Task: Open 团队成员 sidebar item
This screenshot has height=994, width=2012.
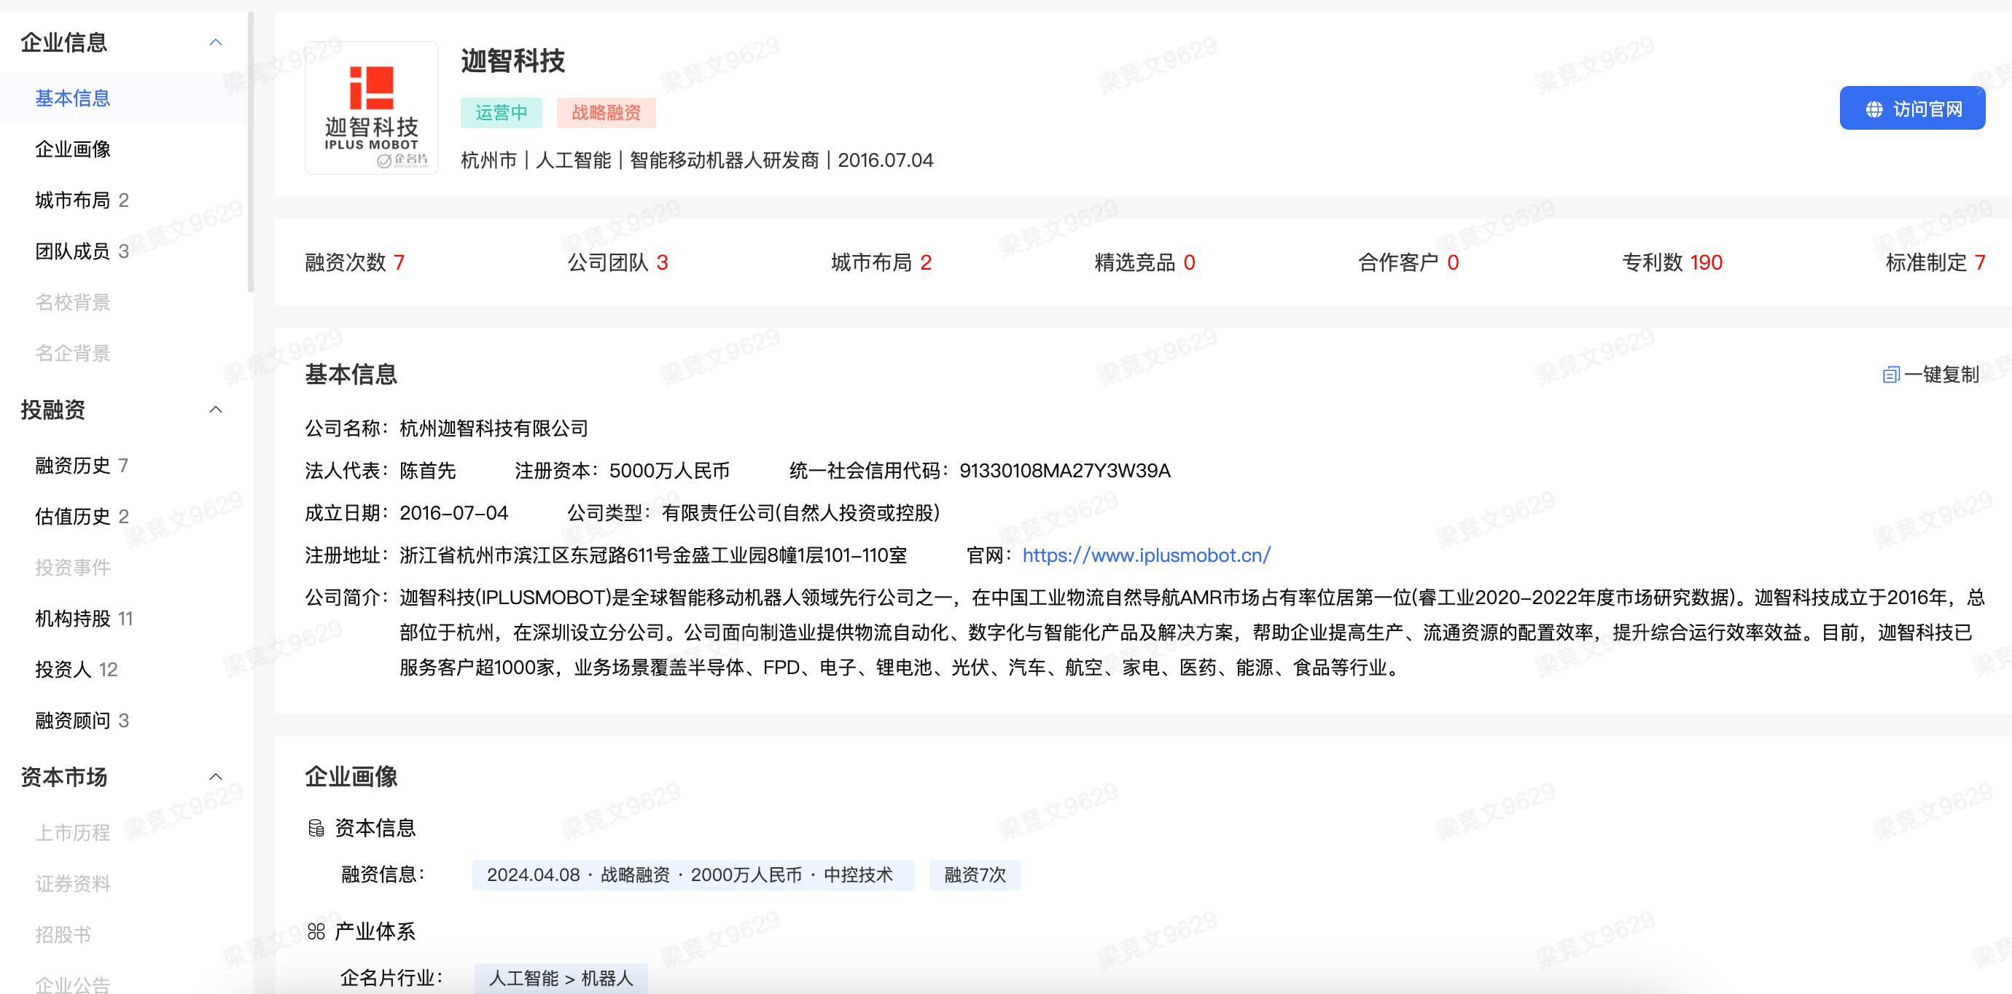Action: click(x=81, y=251)
